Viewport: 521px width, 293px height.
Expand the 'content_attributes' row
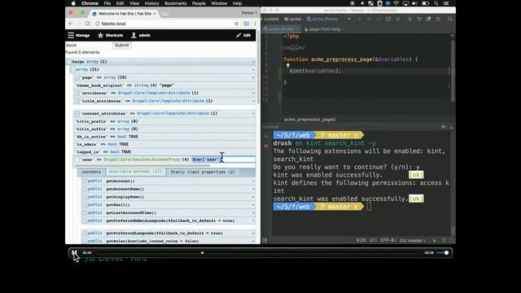77,114
